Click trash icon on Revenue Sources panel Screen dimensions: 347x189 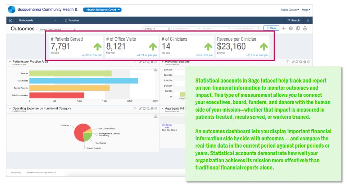tap(308, 62)
